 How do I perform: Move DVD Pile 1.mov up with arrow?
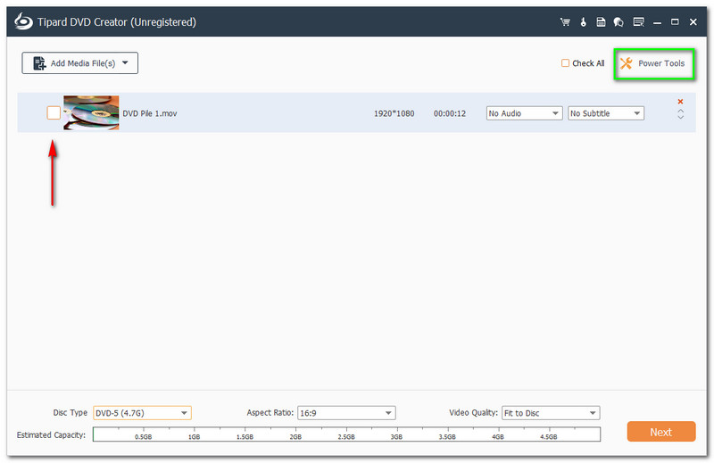pyautogui.click(x=680, y=111)
